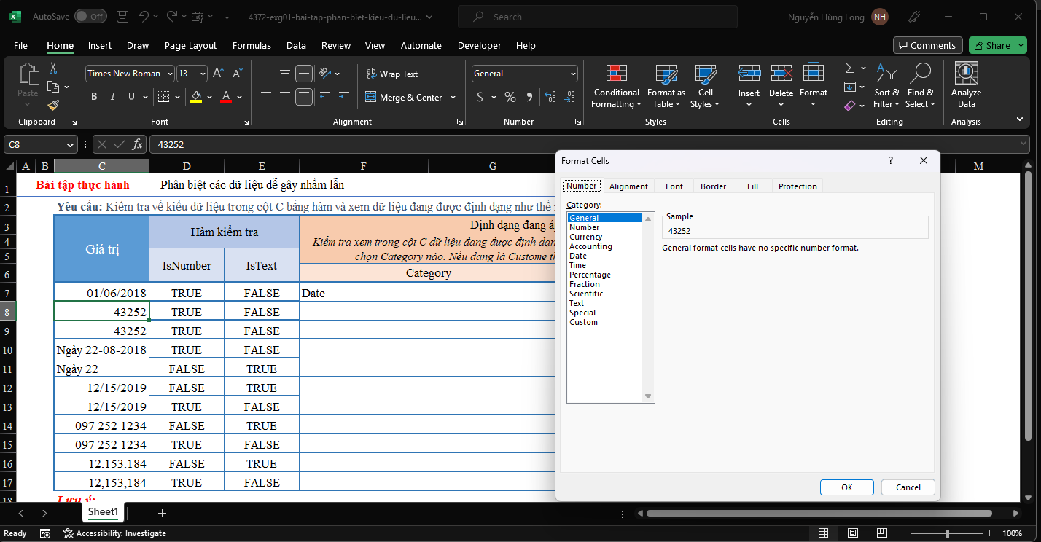The width and height of the screenshot is (1041, 542).
Task: Open the Formulas ribbon tab
Action: tap(252, 45)
